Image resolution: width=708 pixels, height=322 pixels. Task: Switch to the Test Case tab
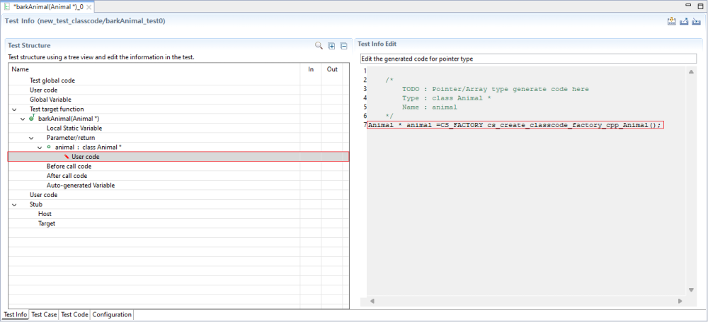coord(44,315)
